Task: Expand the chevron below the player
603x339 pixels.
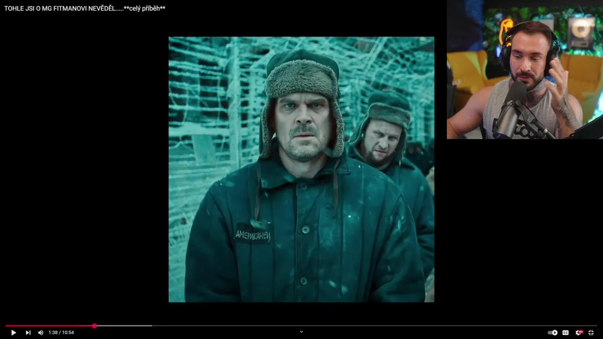Action: click(301, 332)
